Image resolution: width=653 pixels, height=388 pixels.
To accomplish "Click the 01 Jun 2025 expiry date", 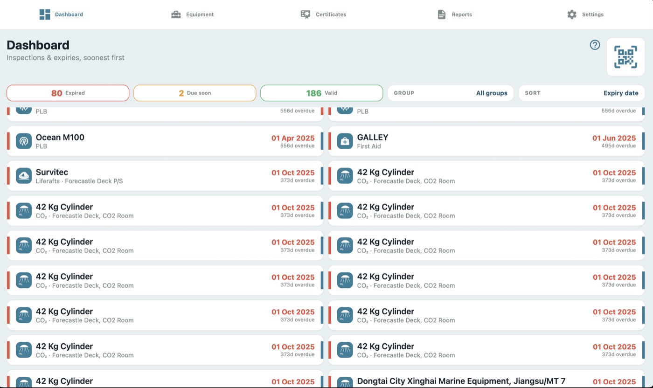I will point(614,138).
